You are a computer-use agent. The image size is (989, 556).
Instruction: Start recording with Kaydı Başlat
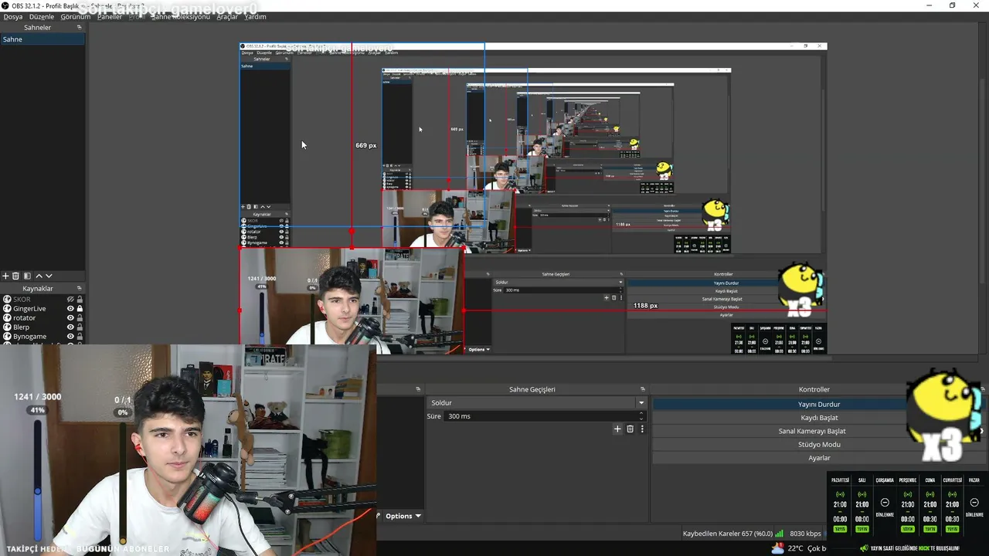click(819, 418)
